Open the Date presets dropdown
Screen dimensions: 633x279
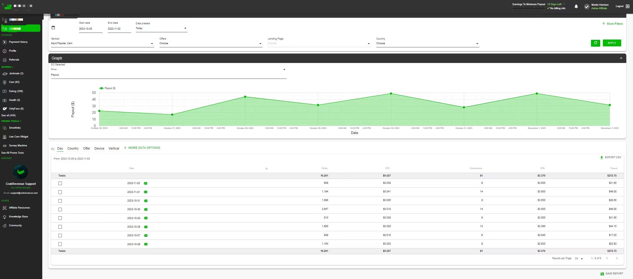pyautogui.click(x=161, y=28)
